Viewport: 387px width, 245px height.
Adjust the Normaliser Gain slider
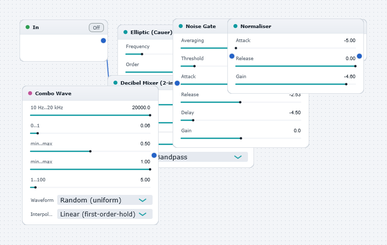coord(296,84)
